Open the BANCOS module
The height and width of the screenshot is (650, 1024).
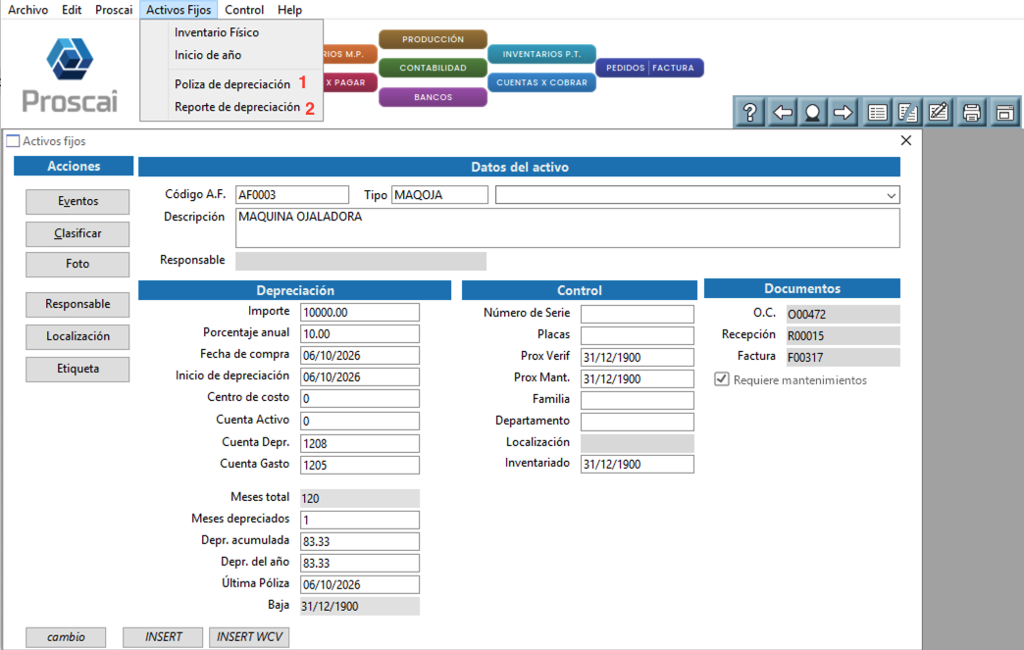[433, 97]
